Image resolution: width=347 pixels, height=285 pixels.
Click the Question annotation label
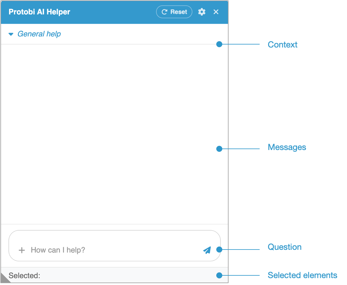(x=285, y=247)
